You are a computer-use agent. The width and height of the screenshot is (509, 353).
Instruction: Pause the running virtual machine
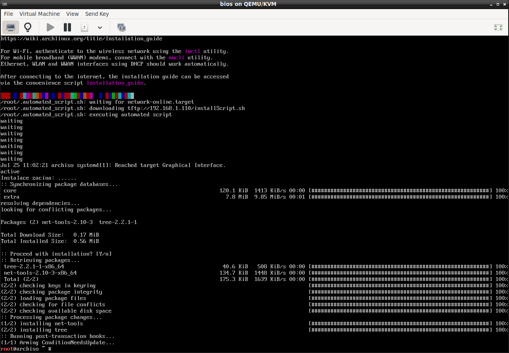tap(67, 27)
